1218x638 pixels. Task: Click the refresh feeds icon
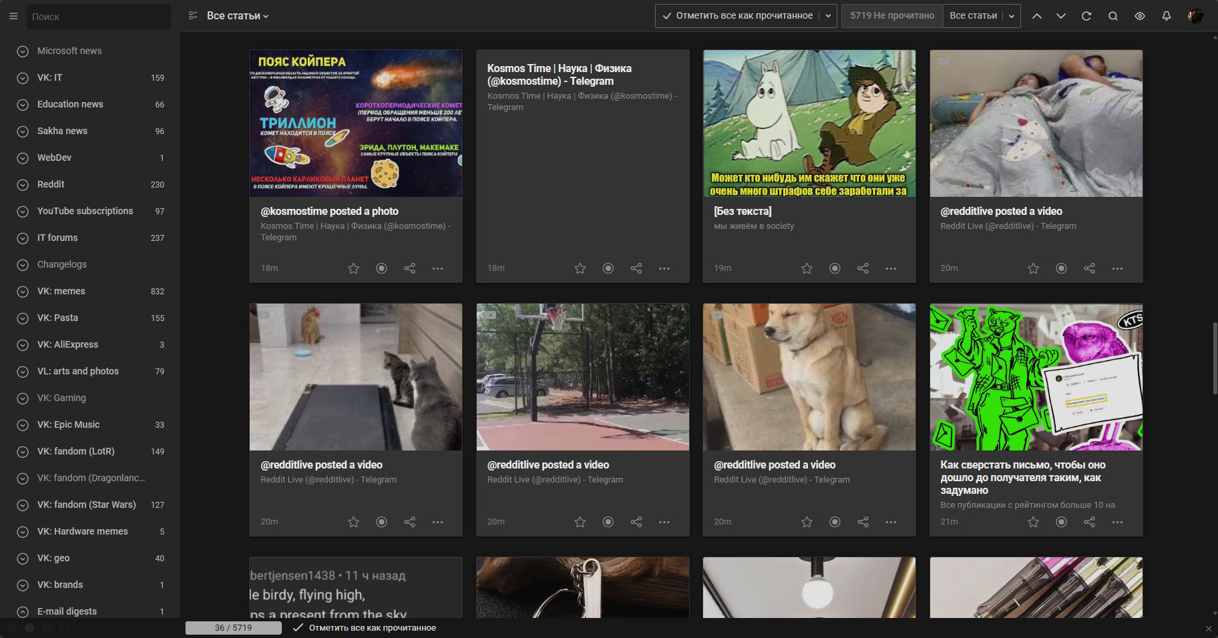[1086, 16]
